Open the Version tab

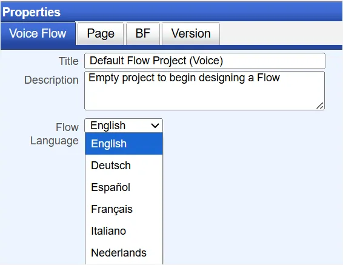(191, 34)
